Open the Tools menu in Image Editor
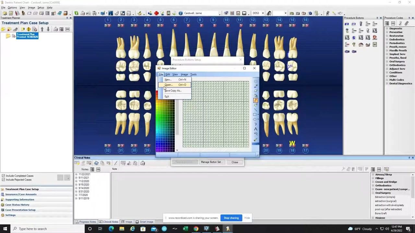This screenshot has width=415, height=233. click(193, 74)
